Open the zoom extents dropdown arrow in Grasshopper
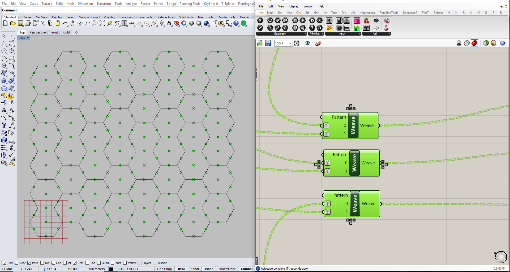 pyautogui.click(x=302, y=43)
